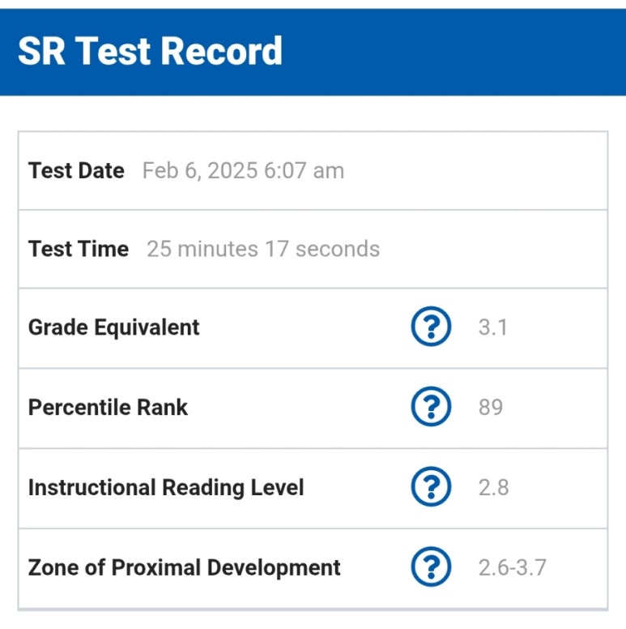Select the Test Time label

79,249
